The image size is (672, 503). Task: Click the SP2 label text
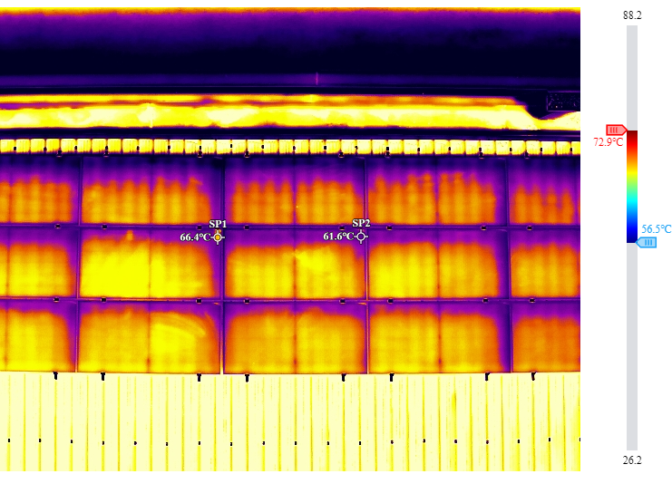click(x=361, y=223)
